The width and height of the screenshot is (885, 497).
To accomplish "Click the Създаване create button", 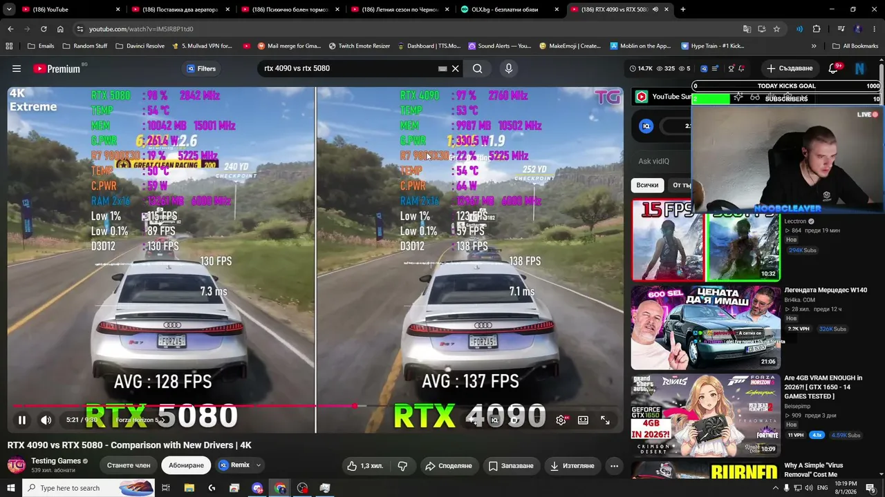I will 790,68.
